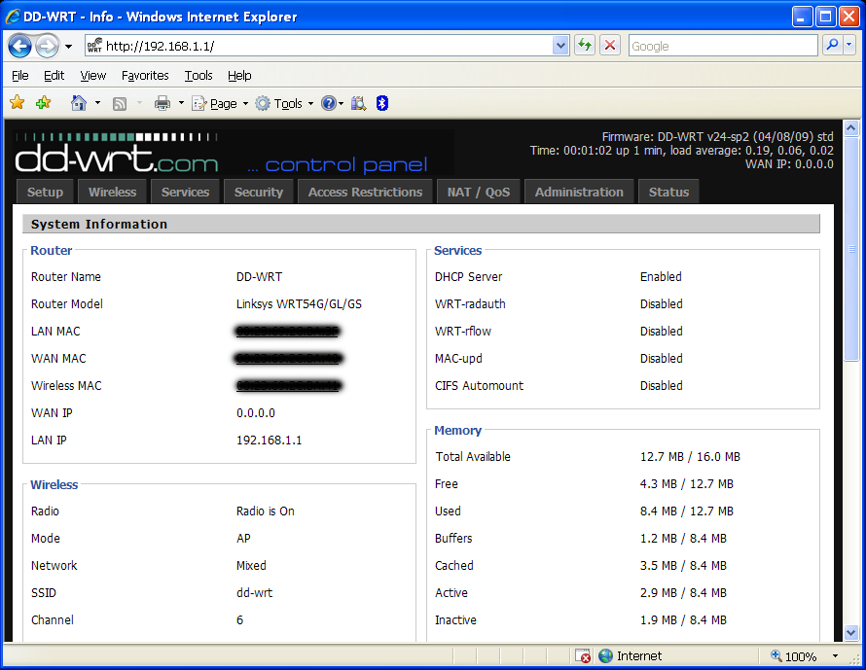Click the IE Back navigation button
Screen dimensions: 866x670
(19, 46)
